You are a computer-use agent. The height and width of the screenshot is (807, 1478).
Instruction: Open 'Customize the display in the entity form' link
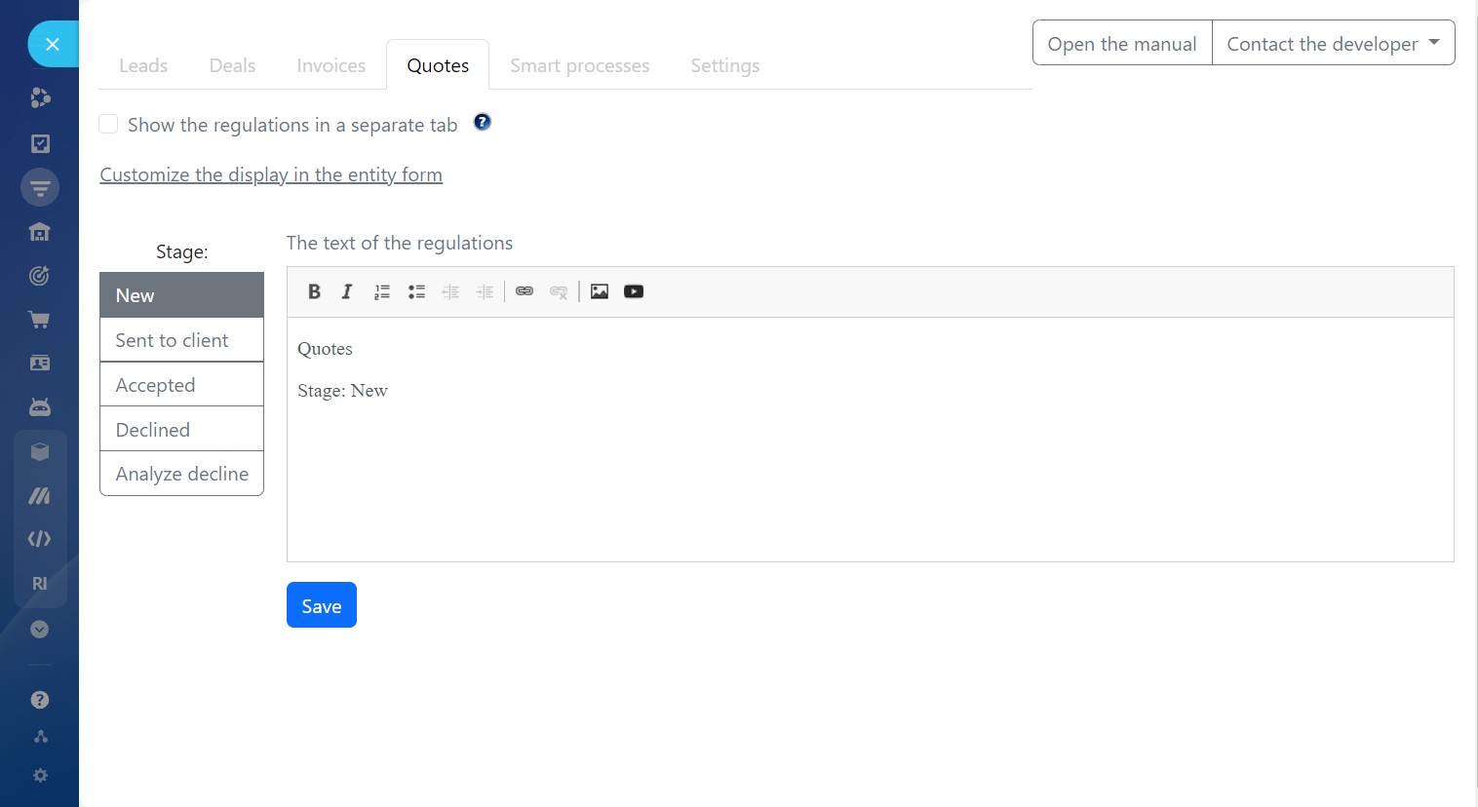(271, 174)
